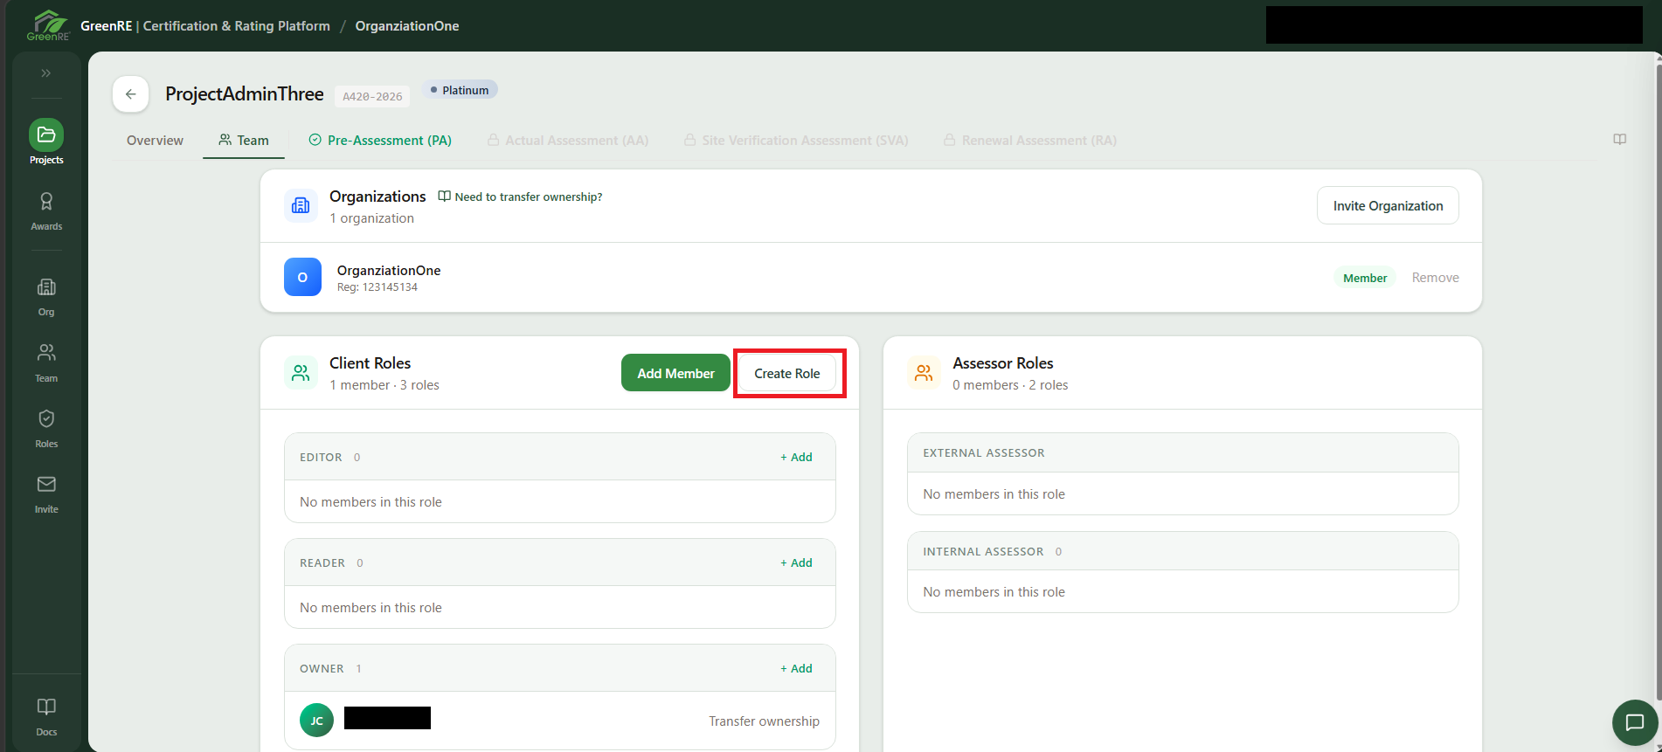
Task: Click the JC owner avatar
Action: click(x=316, y=721)
